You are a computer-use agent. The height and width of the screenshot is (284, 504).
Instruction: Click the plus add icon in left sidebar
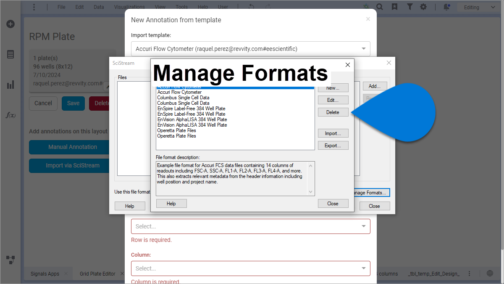click(x=10, y=24)
